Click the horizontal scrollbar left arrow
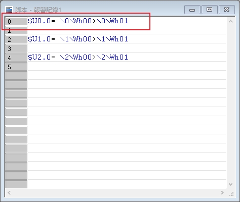 pos(9,192)
